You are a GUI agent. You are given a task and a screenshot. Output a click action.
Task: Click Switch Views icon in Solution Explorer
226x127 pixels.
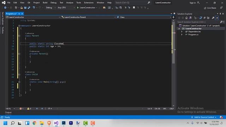pos(190,18)
